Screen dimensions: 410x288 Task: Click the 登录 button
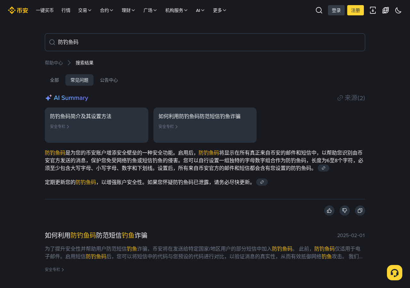[x=336, y=10]
